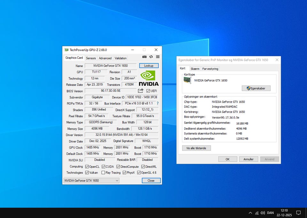Expand the GPU selection dropdown

tap(117, 180)
